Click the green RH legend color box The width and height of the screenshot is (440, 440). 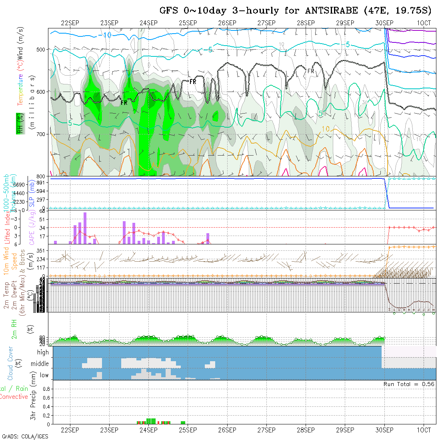click(20, 124)
